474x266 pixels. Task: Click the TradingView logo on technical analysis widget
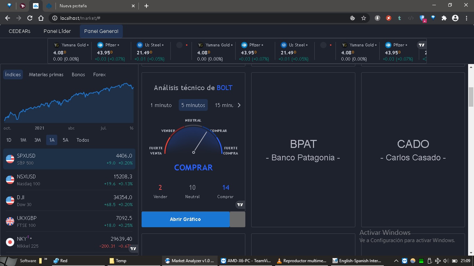click(240, 205)
